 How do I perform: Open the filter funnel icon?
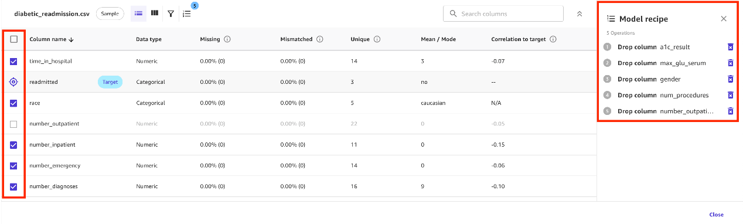(x=171, y=13)
